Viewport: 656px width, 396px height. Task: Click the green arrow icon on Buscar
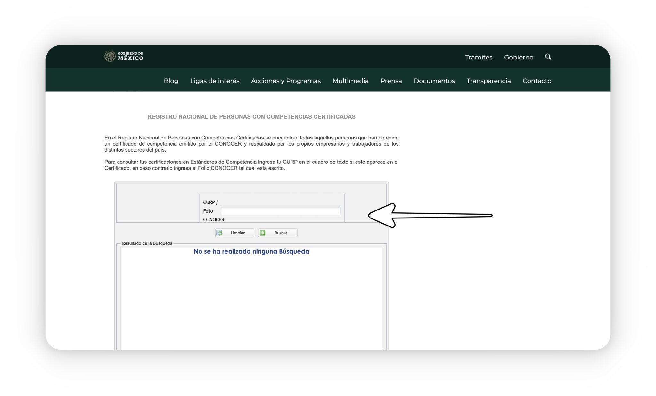pos(262,233)
